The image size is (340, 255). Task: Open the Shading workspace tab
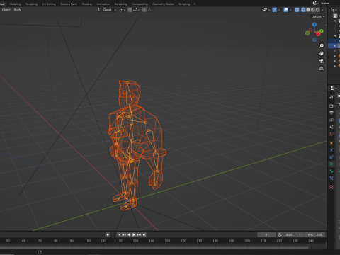coord(87,4)
